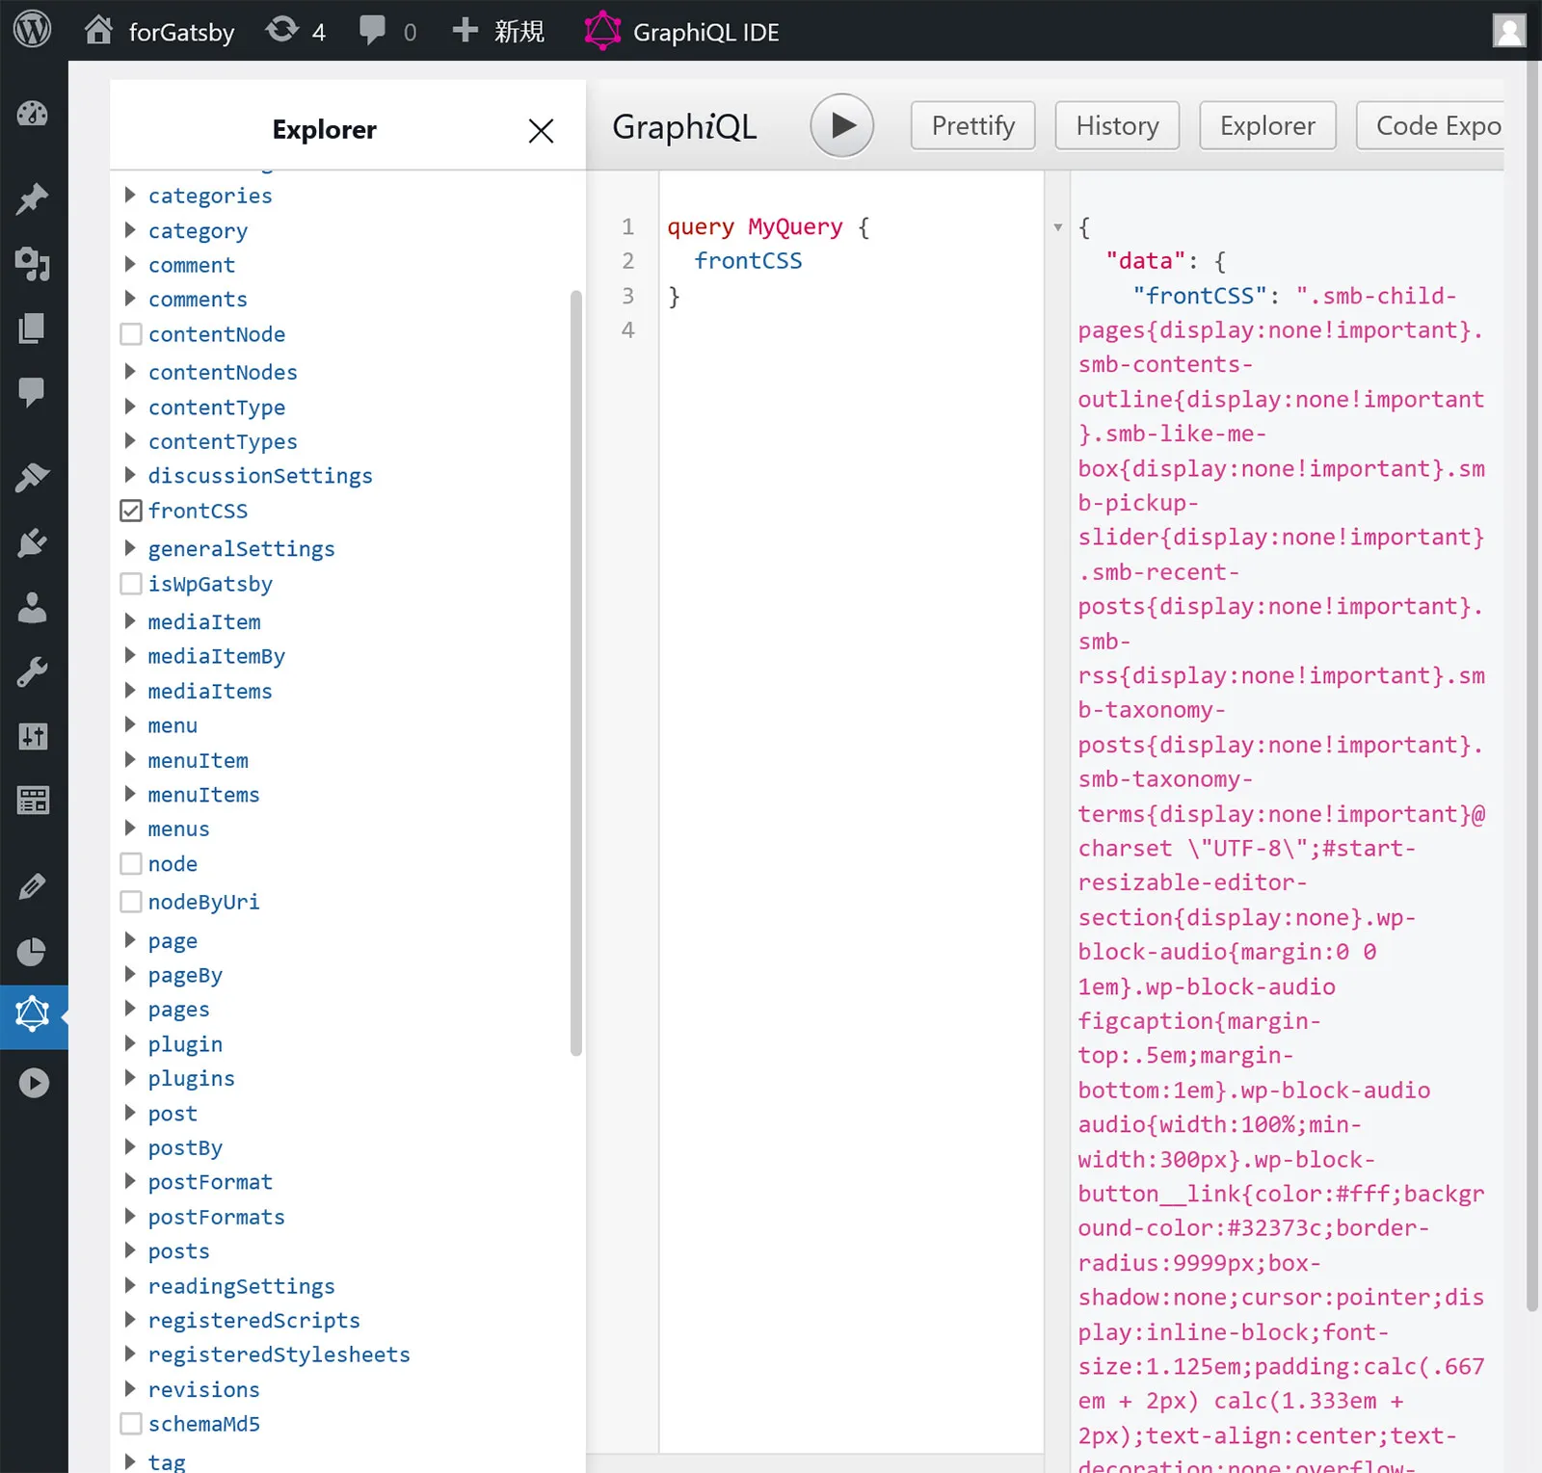Open the Plugins plug sidebar icon
Screen dimensions: 1542x1473
tap(33, 542)
